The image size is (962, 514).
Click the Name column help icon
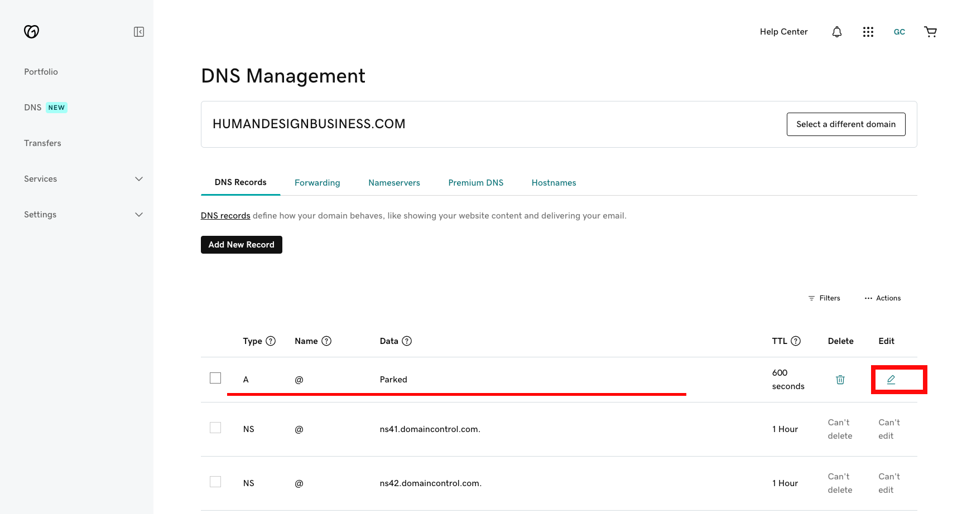(x=326, y=341)
